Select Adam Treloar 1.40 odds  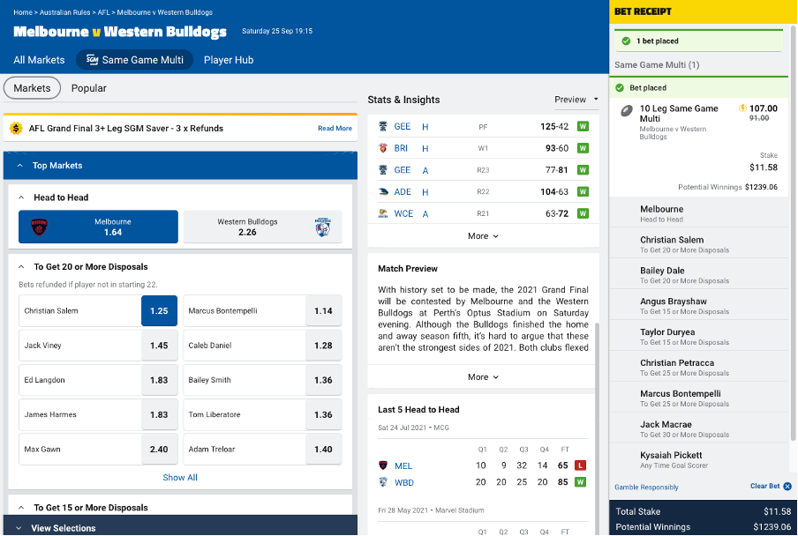click(x=323, y=450)
